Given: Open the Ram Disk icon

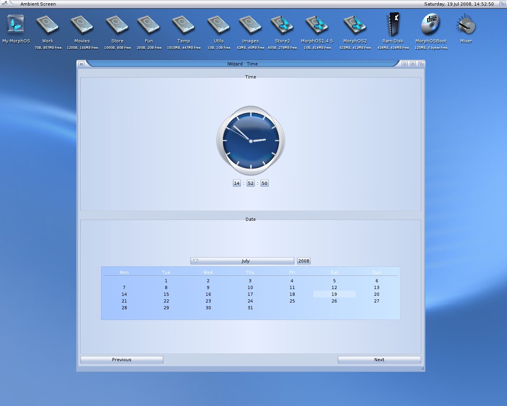Looking at the screenshot, I should point(393,25).
